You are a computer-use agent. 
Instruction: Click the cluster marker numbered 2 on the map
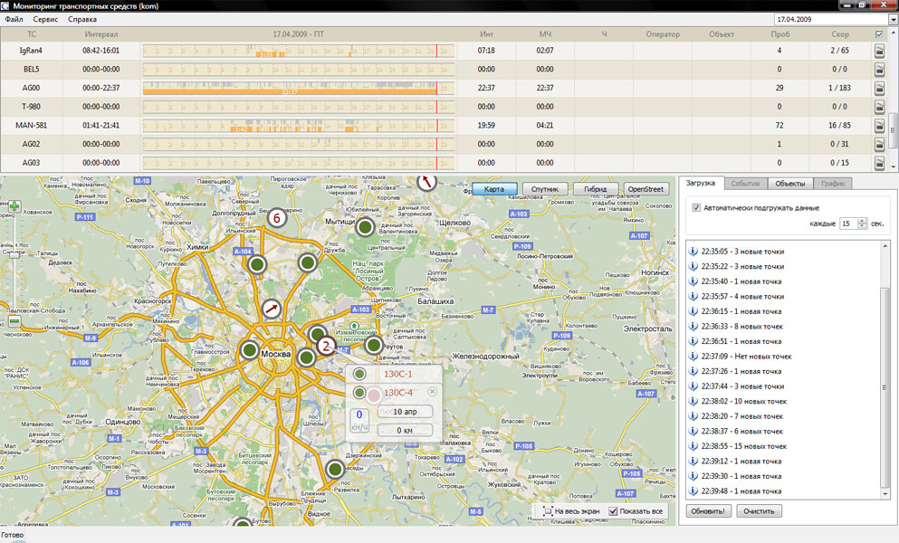pyautogui.click(x=325, y=345)
